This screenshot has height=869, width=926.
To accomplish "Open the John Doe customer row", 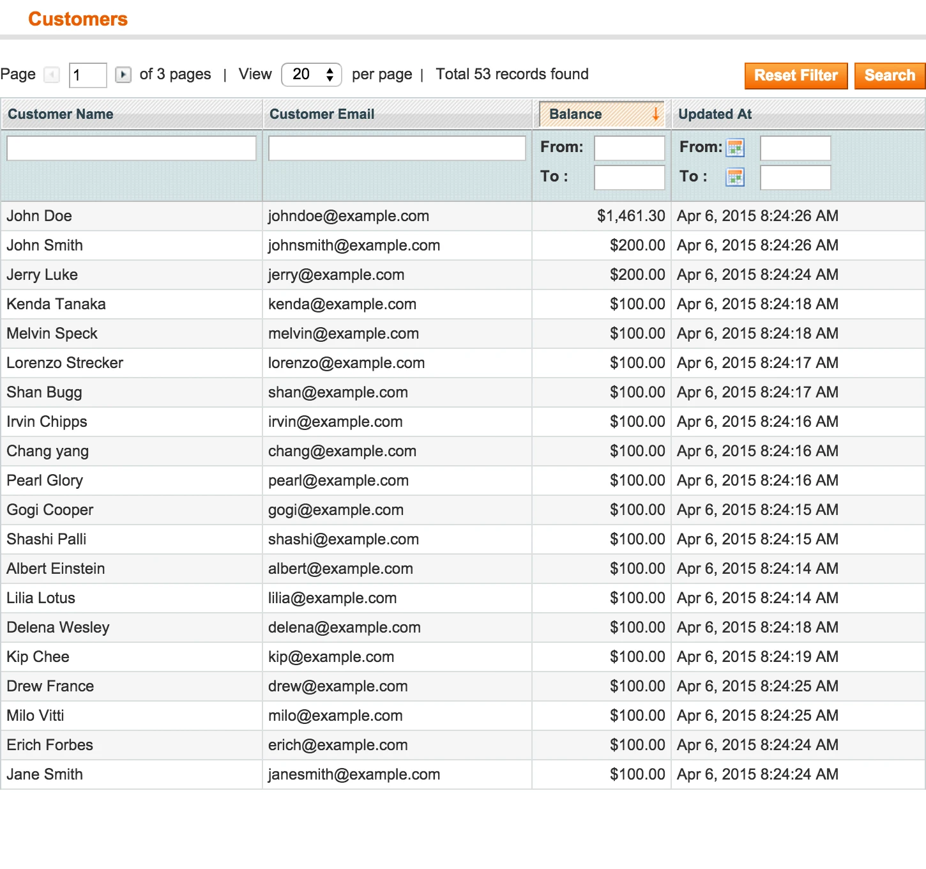I will click(x=40, y=216).
